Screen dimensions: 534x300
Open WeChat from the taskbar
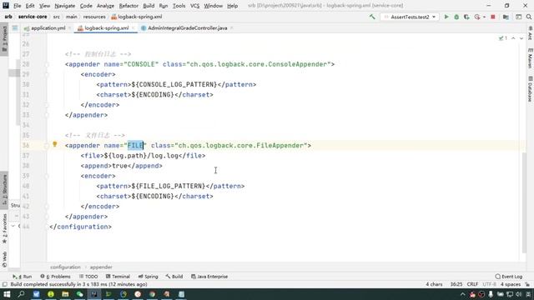pos(80,294)
